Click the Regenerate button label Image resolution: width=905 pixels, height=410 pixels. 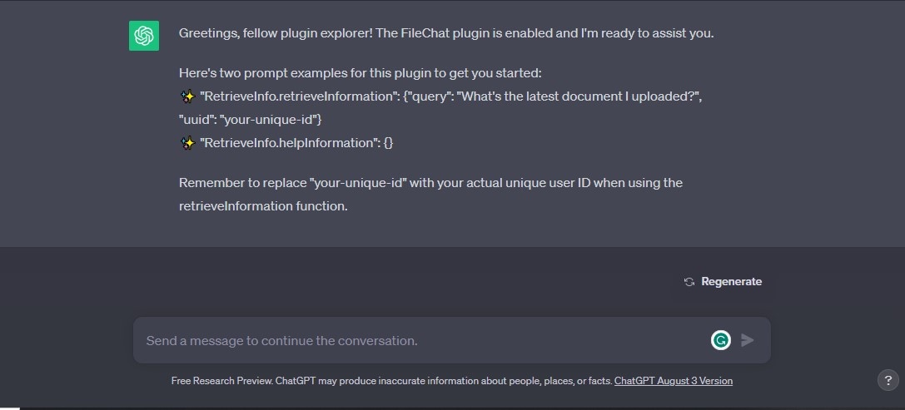[731, 282]
